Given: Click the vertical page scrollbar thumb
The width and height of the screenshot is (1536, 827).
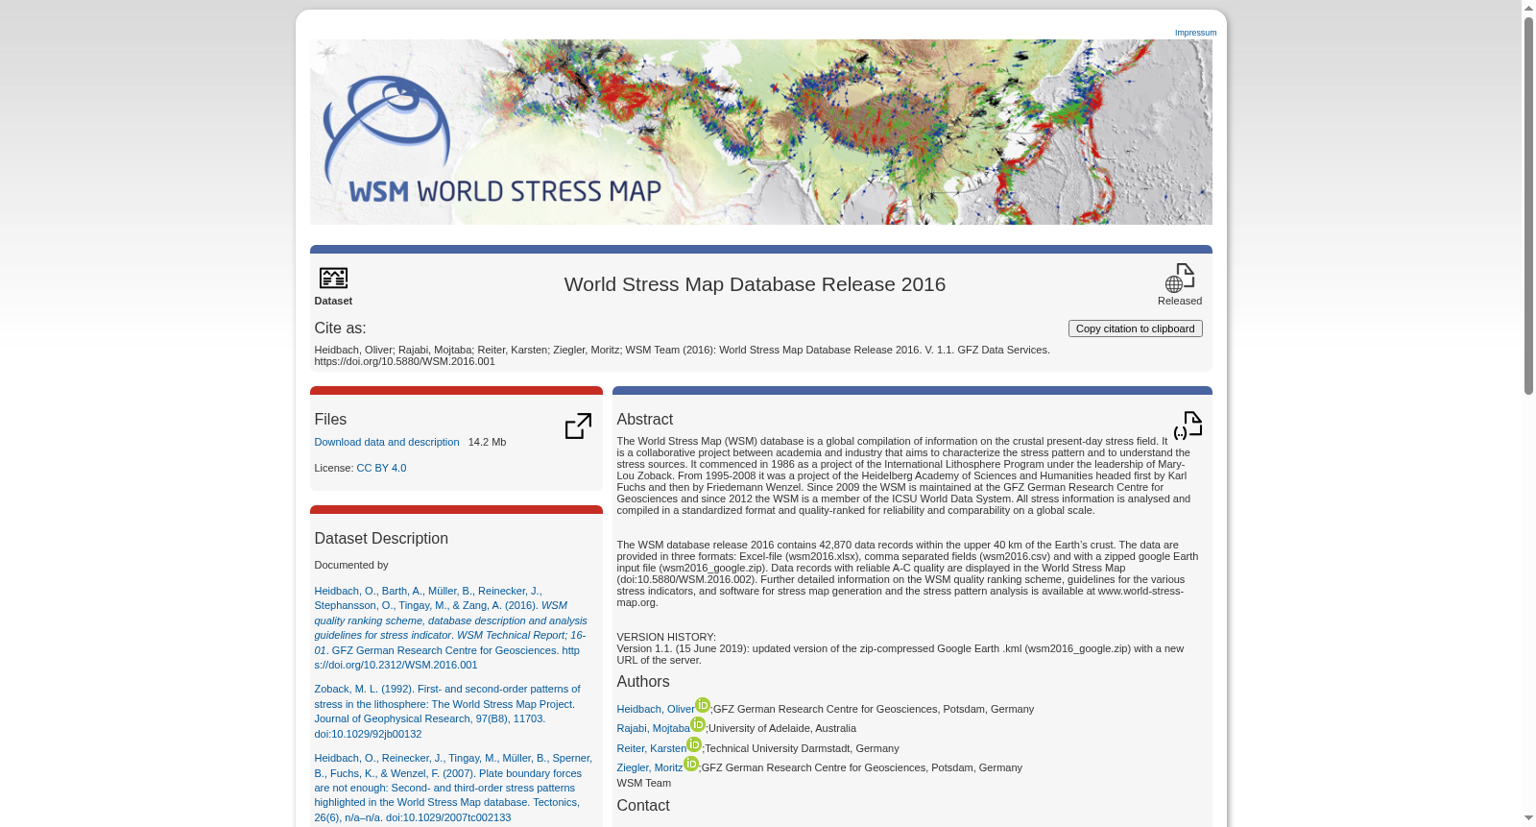Looking at the screenshot, I should point(1528,205).
